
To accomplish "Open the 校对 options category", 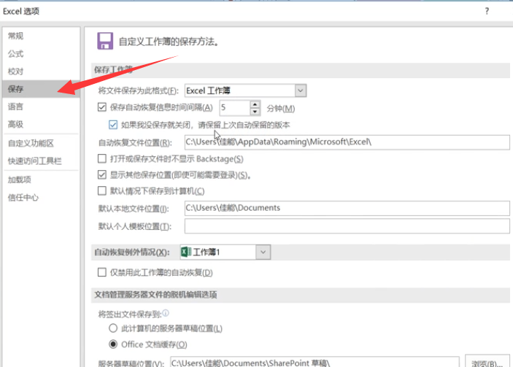I will 41,72.
